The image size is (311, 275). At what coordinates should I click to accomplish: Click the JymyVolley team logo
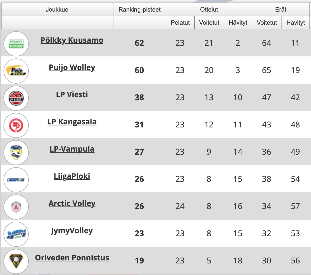(x=16, y=234)
